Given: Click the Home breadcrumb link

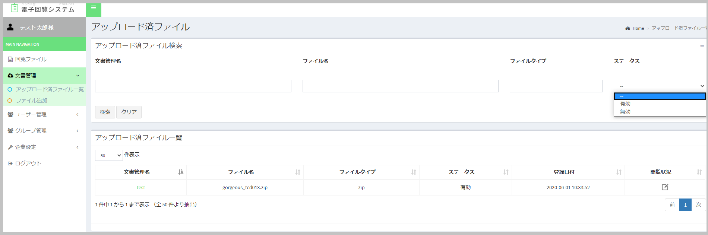Looking at the screenshot, I should [x=638, y=28].
